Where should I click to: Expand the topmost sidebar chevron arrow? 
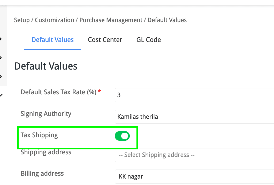1,39
